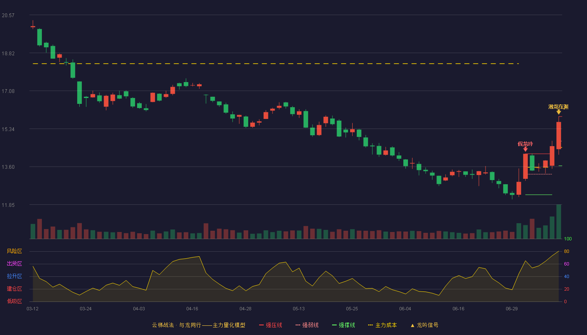
Task: Click the 04-03 date label
Action: coord(139,309)
